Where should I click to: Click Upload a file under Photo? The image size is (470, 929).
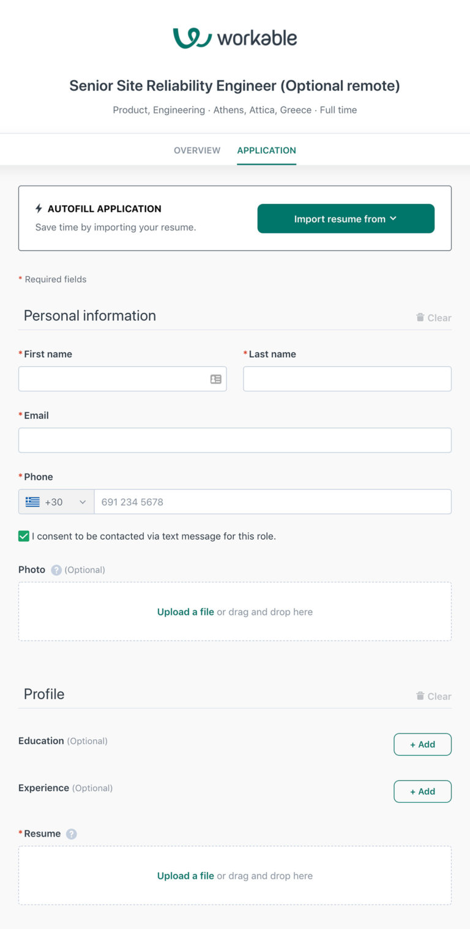tap(185, 611)
